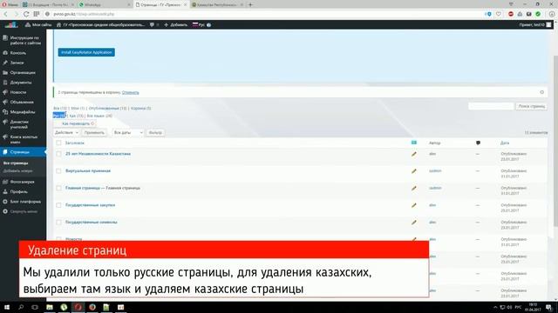Click the downloads icon in browser toolbar
This screenshot has height=313, width=558.
click(x=552, y=14)
